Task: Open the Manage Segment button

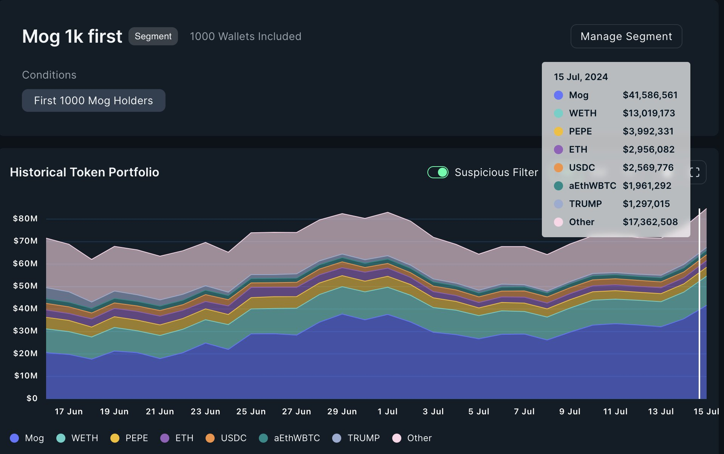Action: point(626,36)
